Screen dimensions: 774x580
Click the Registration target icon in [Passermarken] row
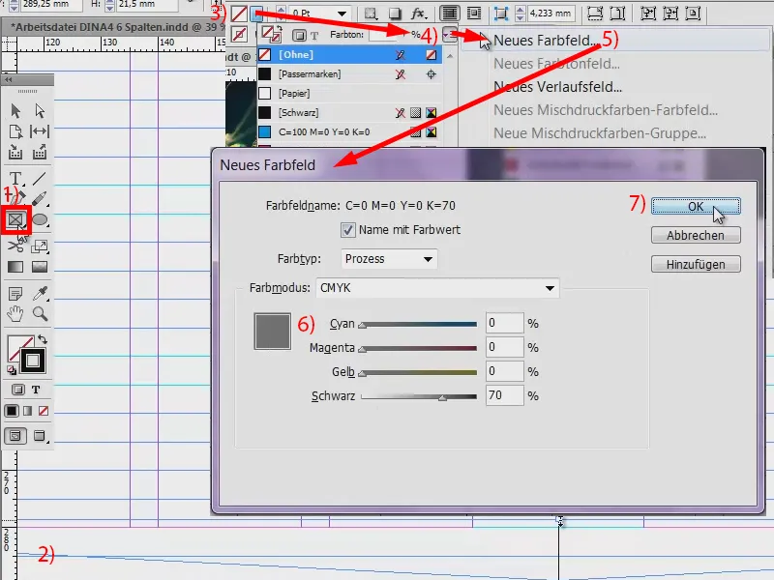(x=431, y=74)
